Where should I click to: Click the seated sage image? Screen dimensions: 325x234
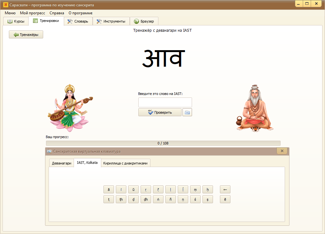click(x=255, y=109)
